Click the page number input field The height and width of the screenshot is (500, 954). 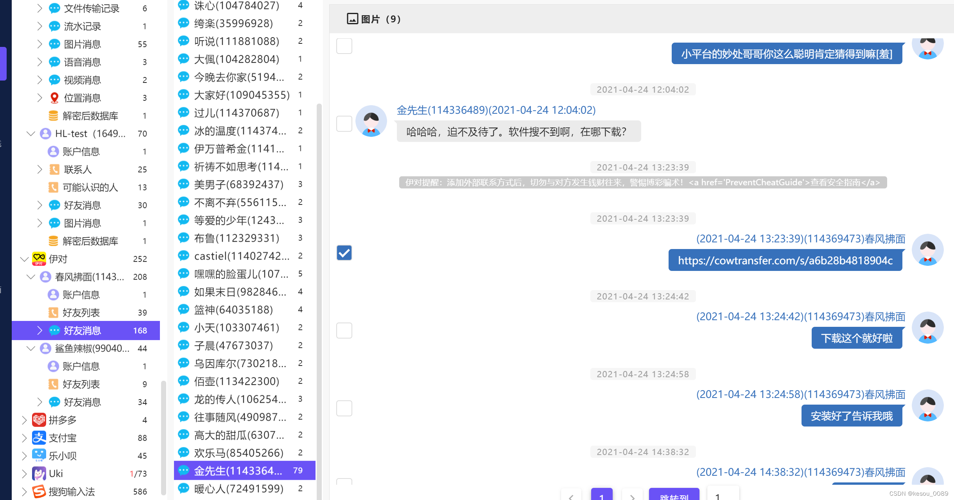click(723, 495)
